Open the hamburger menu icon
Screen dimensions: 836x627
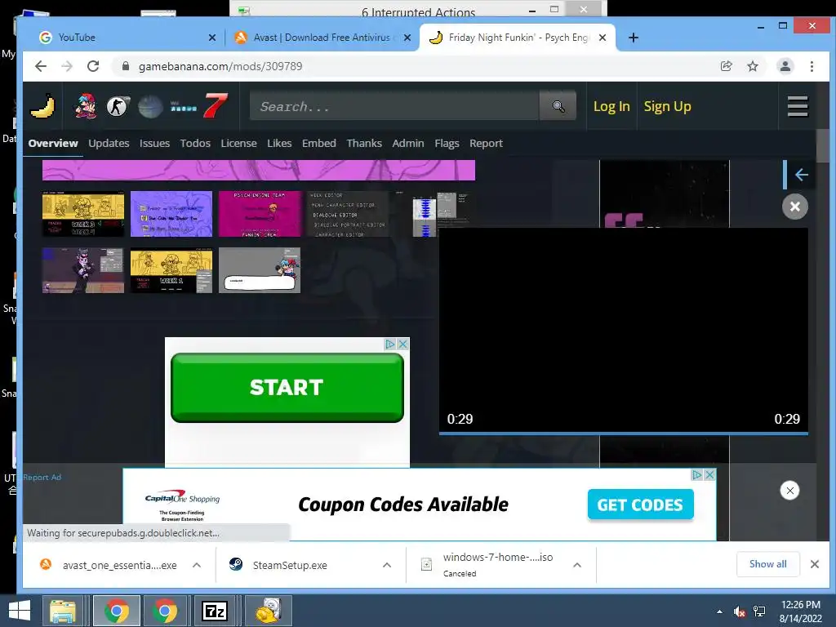click(x=797, y=106)
